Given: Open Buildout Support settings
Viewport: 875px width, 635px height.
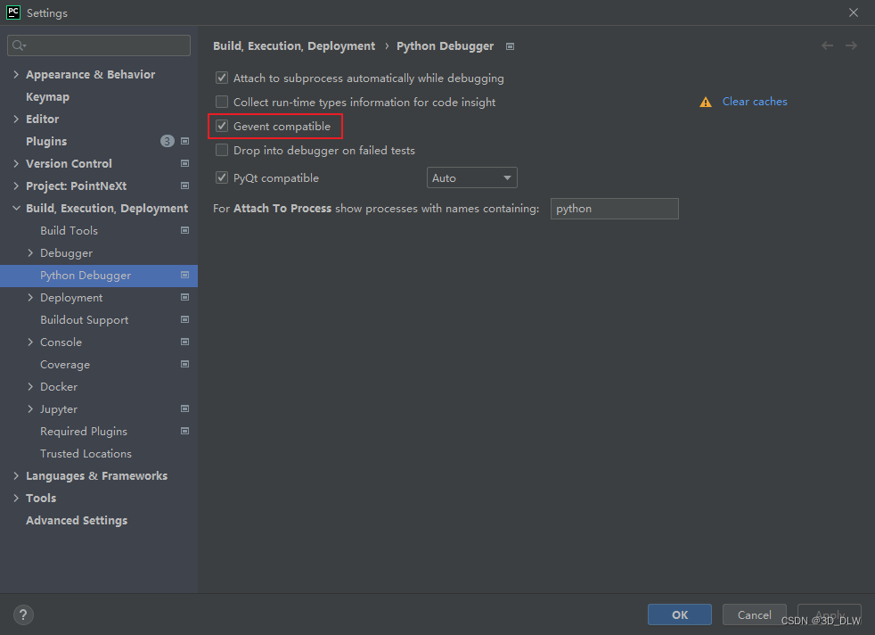Looking at the screenshot, I should pyautogui.click(x=85, y=320).
